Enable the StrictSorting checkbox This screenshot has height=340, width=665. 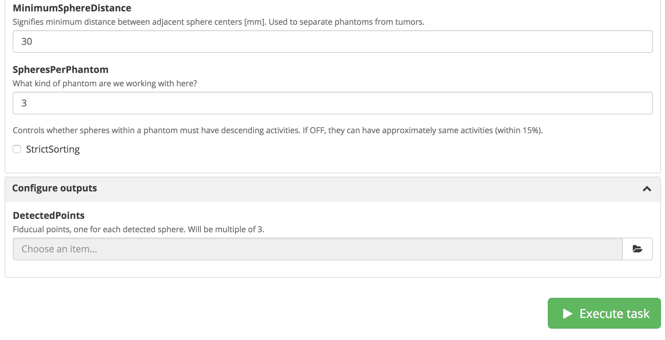[x=17, y=149]
